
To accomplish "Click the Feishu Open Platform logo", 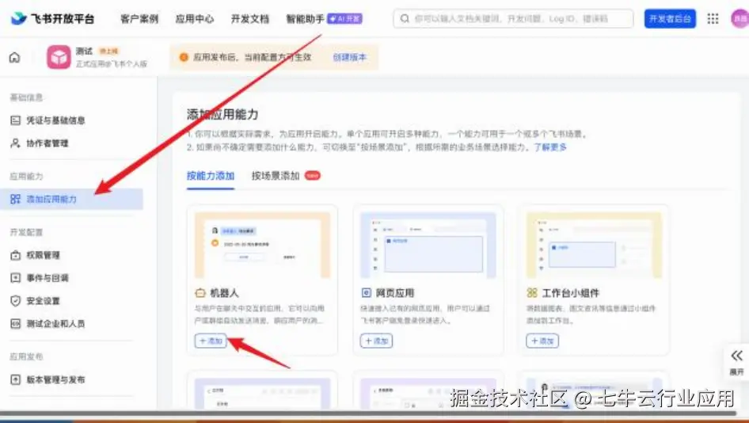I will click(x=52, y=19).
